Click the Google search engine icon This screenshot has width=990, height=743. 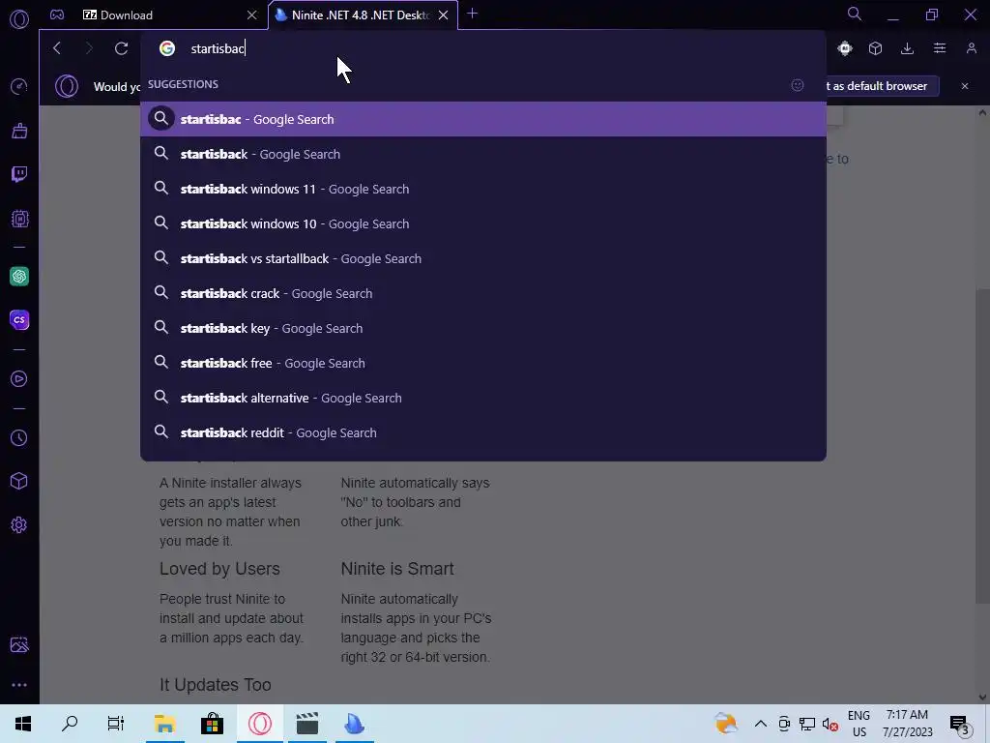pyautogui.click(x=166, y=48)
